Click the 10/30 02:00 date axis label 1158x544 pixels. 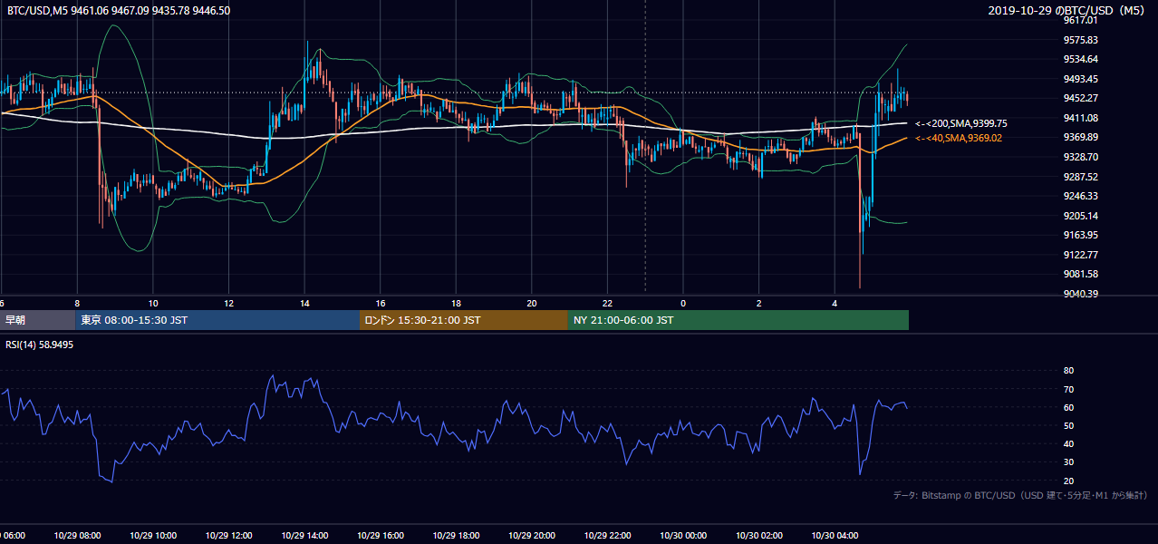(759, 535)
